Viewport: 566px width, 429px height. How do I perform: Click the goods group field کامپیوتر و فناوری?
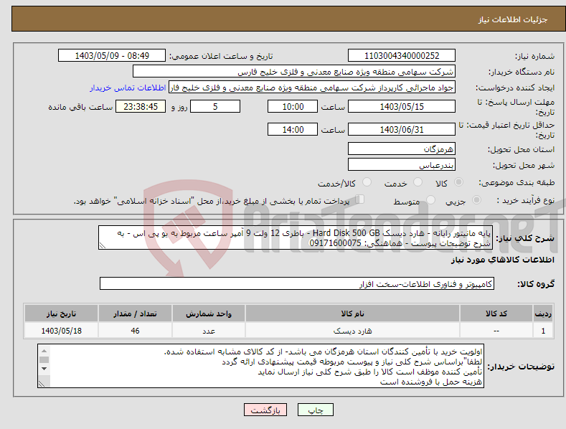297,284
